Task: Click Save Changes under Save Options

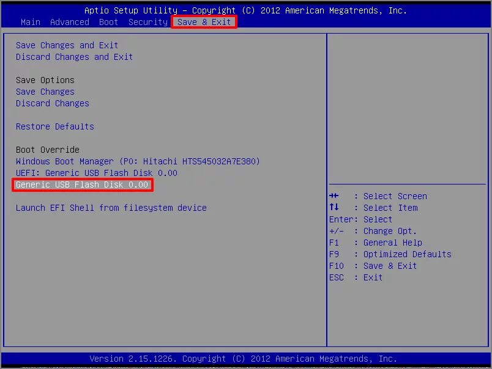Action: pyautogui.click(x=45, y=92)
